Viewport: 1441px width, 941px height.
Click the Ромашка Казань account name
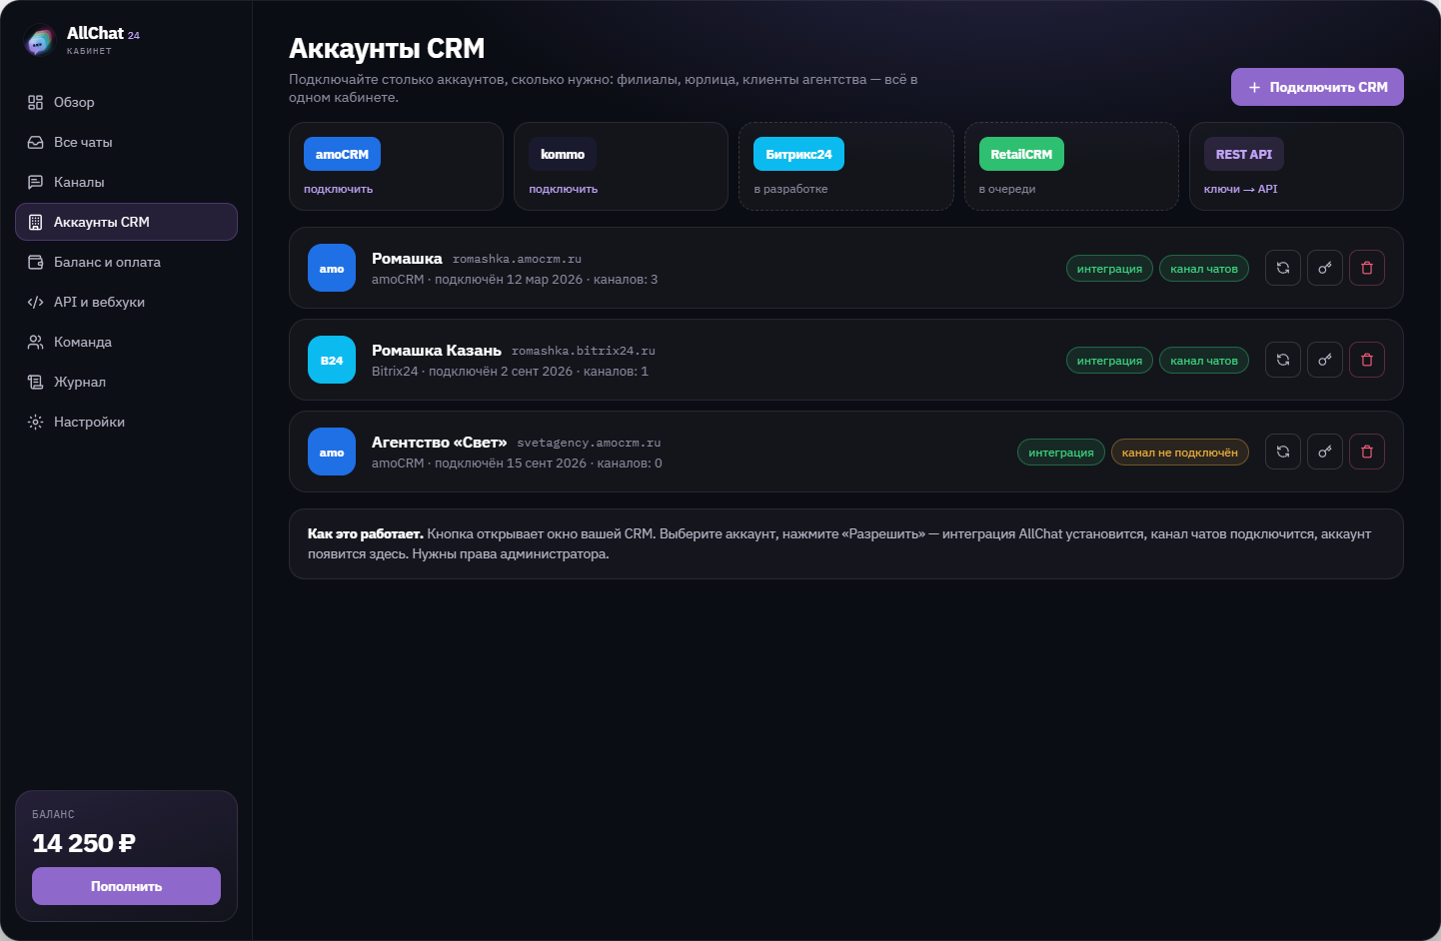(437, 351)
